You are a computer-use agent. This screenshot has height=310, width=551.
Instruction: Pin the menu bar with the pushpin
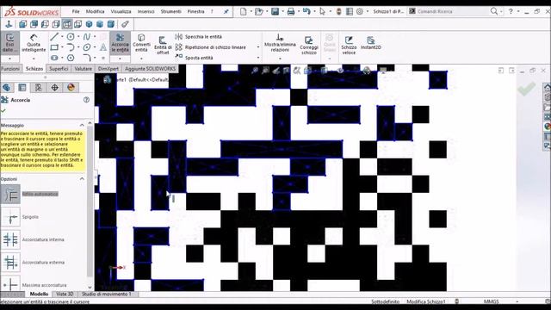pos(226,11)
